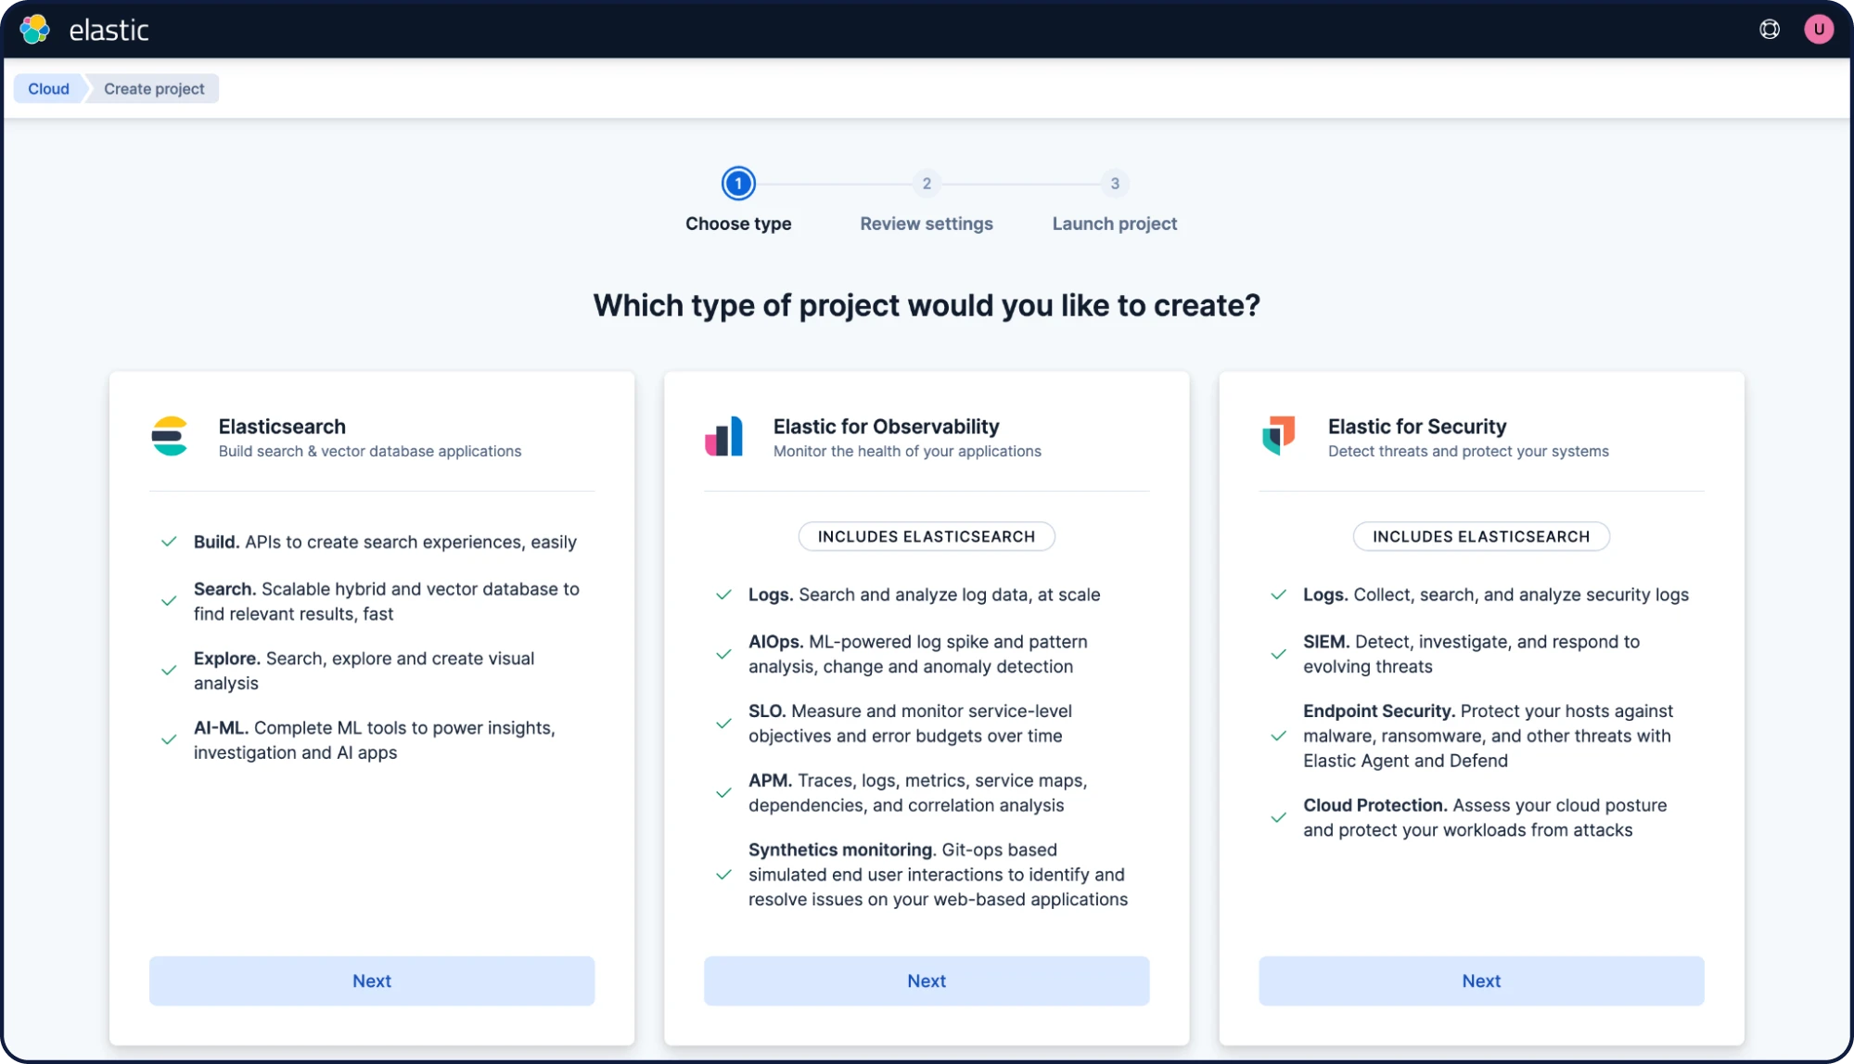Click Next on the Security card
1854x1064 pixels.
1481,981
